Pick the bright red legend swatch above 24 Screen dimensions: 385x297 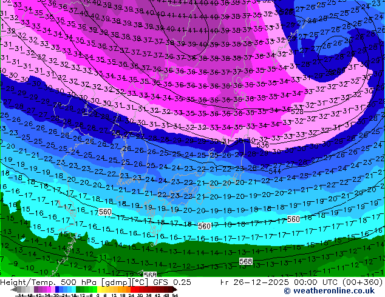(132, 289)
